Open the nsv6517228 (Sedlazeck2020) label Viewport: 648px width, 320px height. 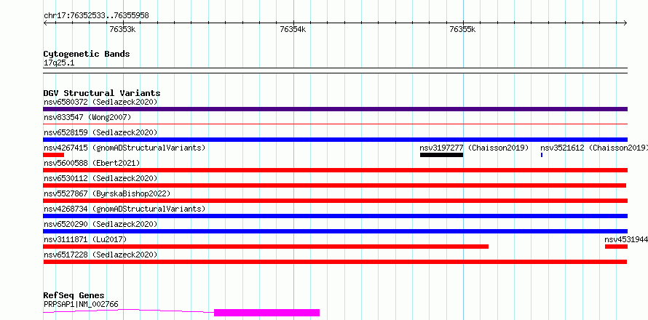point(100,255)
